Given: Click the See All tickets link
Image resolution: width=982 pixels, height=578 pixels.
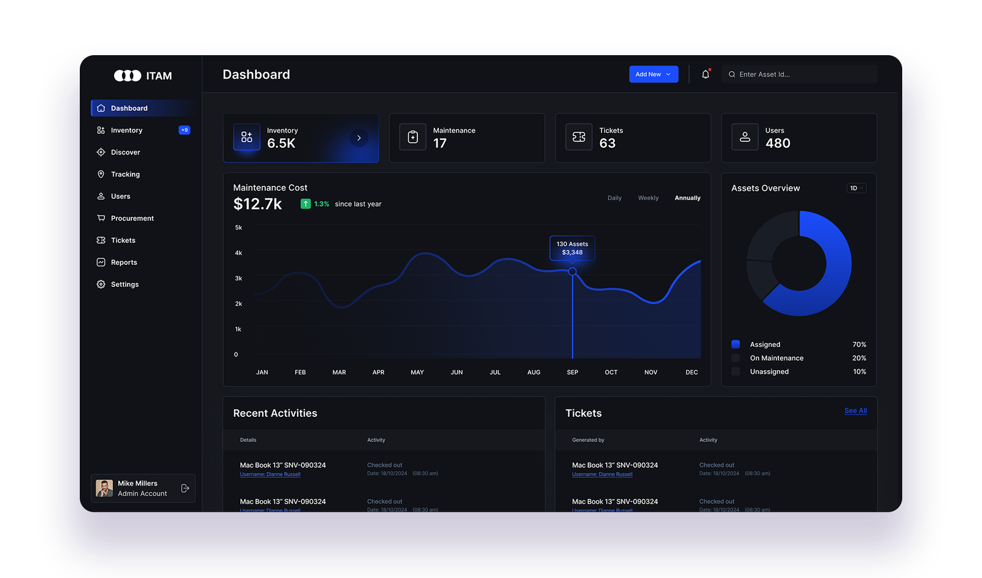Looking at the screenshot, I should tap(856, 411).
